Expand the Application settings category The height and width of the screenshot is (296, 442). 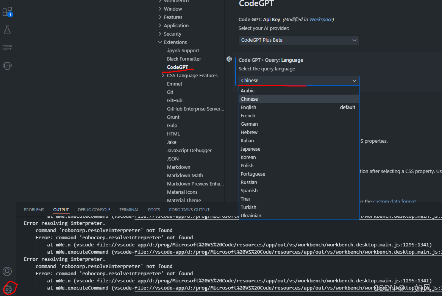coord(176,26)
